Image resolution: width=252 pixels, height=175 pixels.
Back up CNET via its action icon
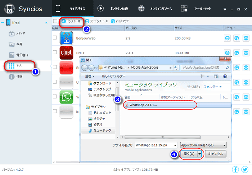coord(237,53)
